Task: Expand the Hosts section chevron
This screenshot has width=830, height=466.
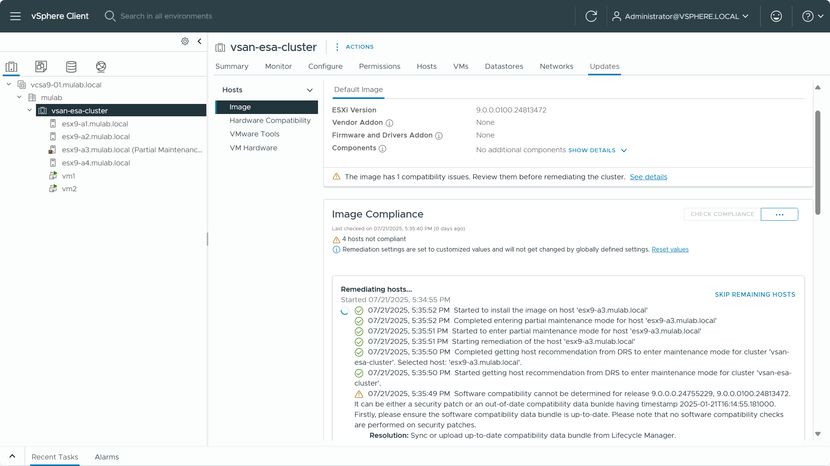Action: pyautogui.click(x=310, y=90)
